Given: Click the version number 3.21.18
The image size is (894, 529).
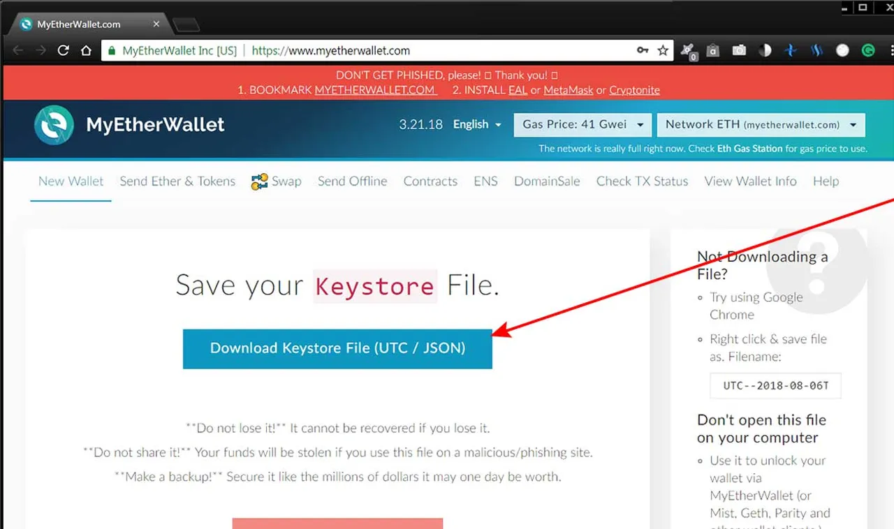Looking at the screenshot, I should 420,124.
